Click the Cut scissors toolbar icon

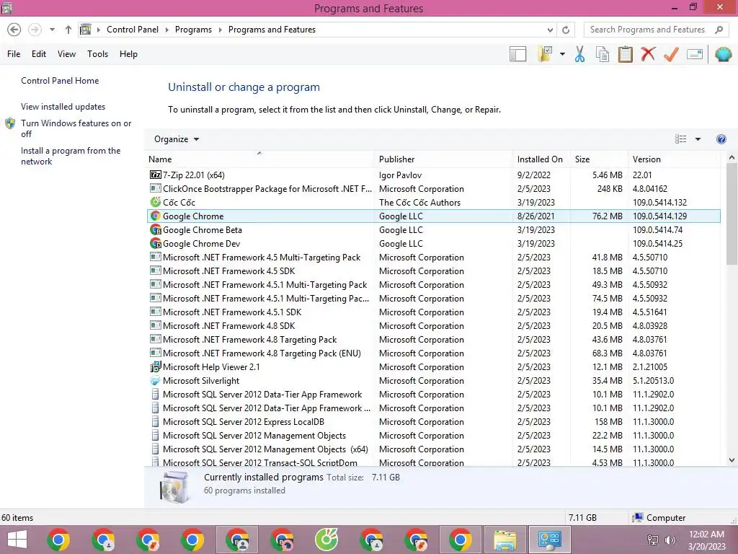point(579,54)
